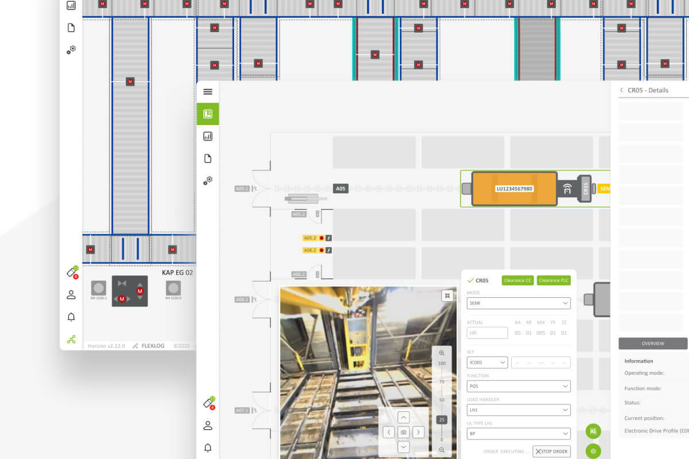Toggle the Clearance CC indicator
This screenshot has width=689, height=459.
pyautogui.click(x=517, y=281)
